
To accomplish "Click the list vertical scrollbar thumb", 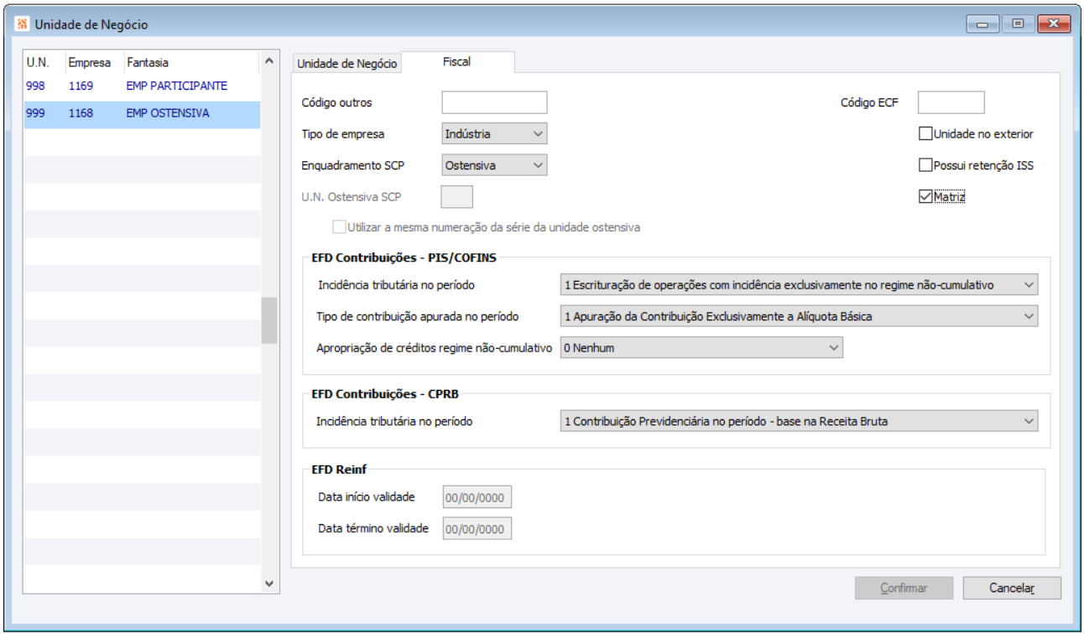I will [268, 320].
